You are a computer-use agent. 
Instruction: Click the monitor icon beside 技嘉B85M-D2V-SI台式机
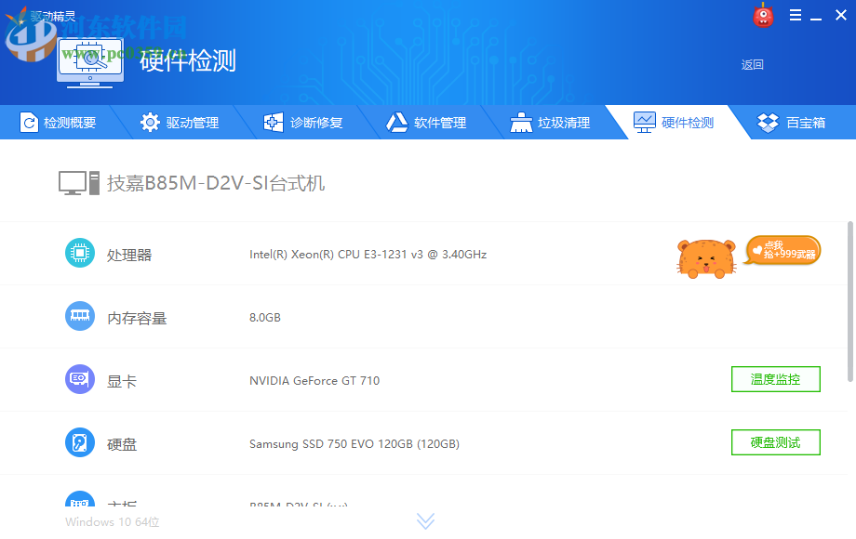pyautogui.click(x=78, y=181)
